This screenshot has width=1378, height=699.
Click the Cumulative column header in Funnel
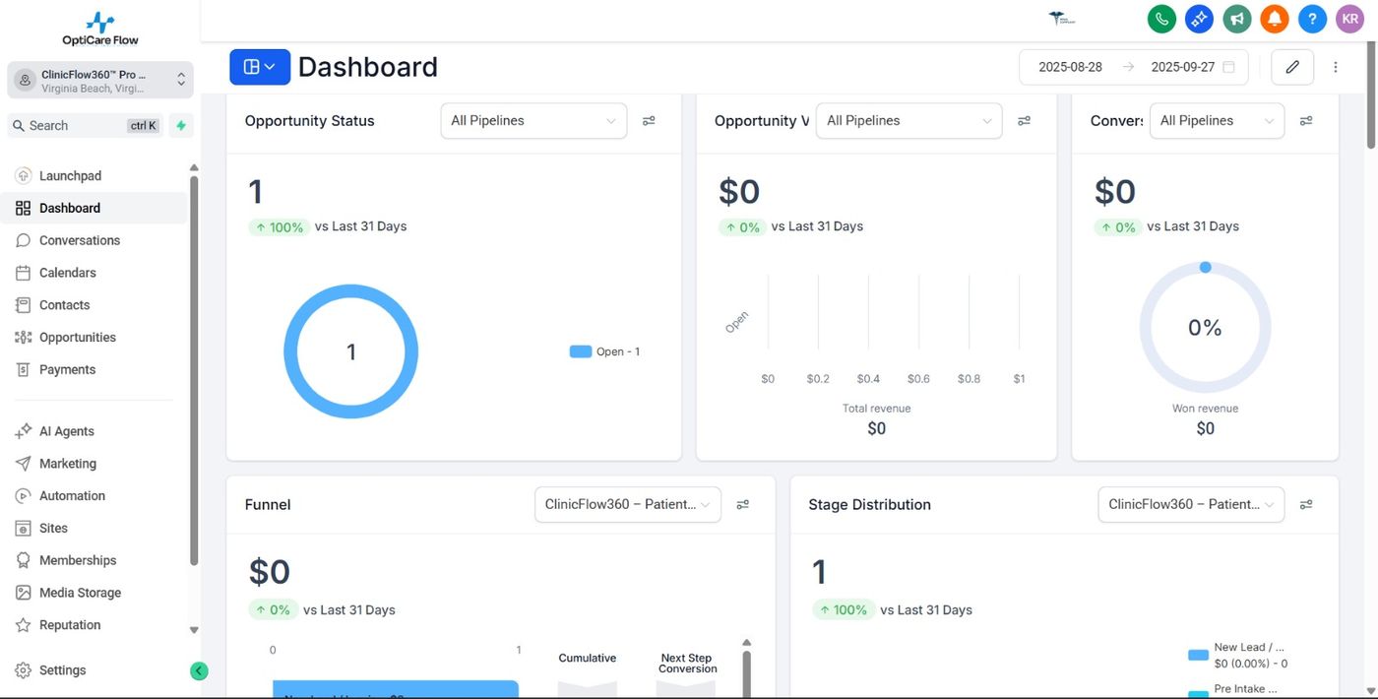click(x=588, y=658)
